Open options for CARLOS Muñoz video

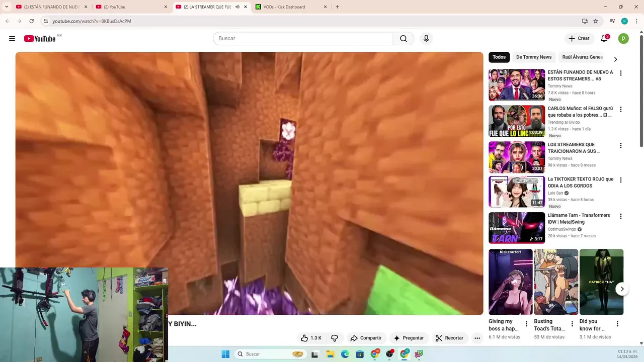tap(620, 109)
